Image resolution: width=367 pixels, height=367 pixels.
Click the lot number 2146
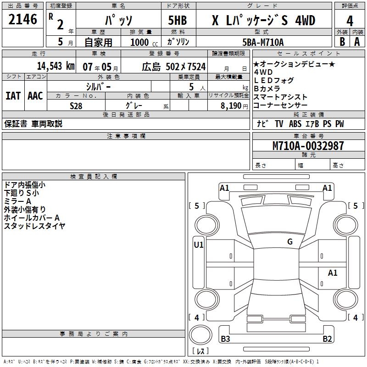pos(22,19)
